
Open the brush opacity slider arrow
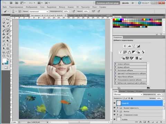(x=70, y=11)
